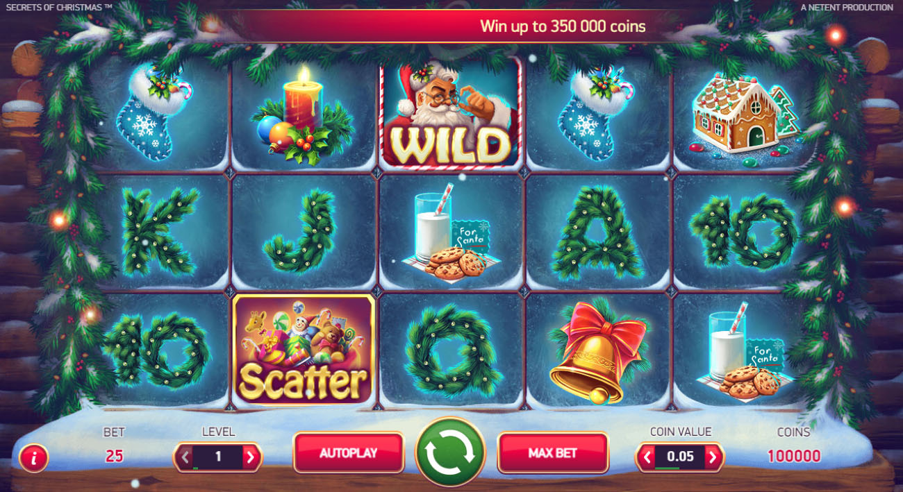Click the Santa Wild symbol

tap(450, 112)
